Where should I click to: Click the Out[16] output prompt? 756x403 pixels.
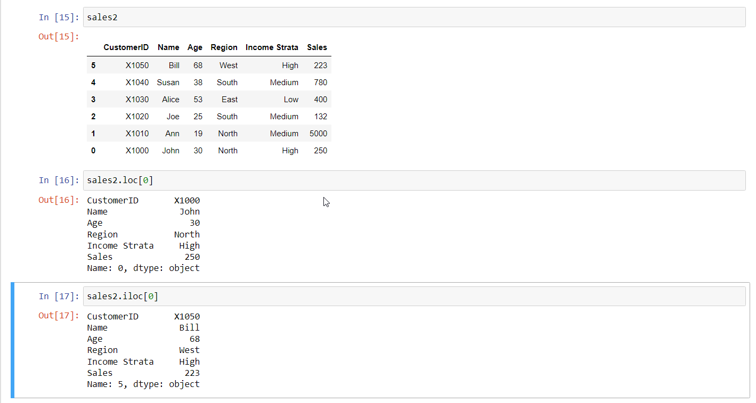[x=59, y=200]
